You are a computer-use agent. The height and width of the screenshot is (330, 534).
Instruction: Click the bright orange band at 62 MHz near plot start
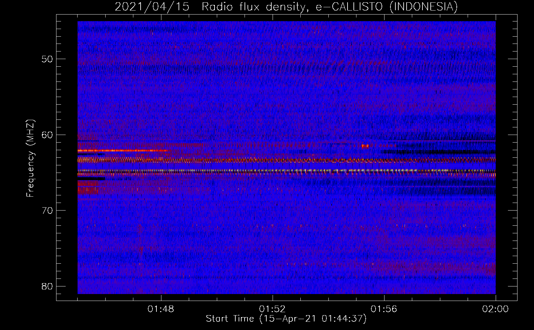tap(122, 151)
